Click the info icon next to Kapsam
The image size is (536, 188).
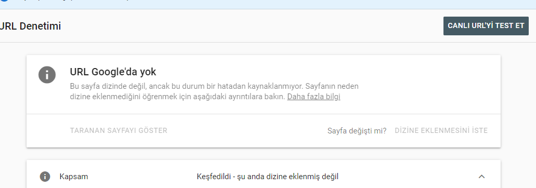click(x=45, y=177)
